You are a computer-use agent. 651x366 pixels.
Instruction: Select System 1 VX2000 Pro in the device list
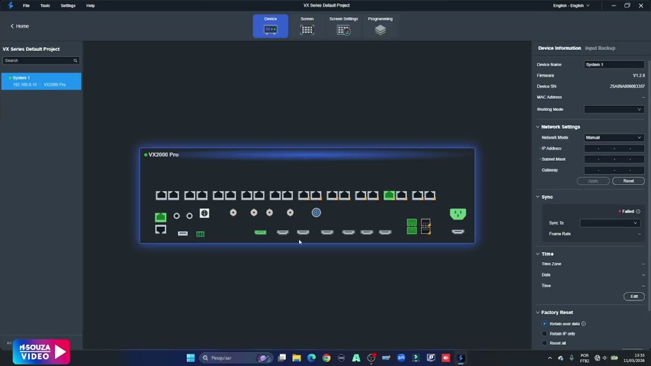41,81
